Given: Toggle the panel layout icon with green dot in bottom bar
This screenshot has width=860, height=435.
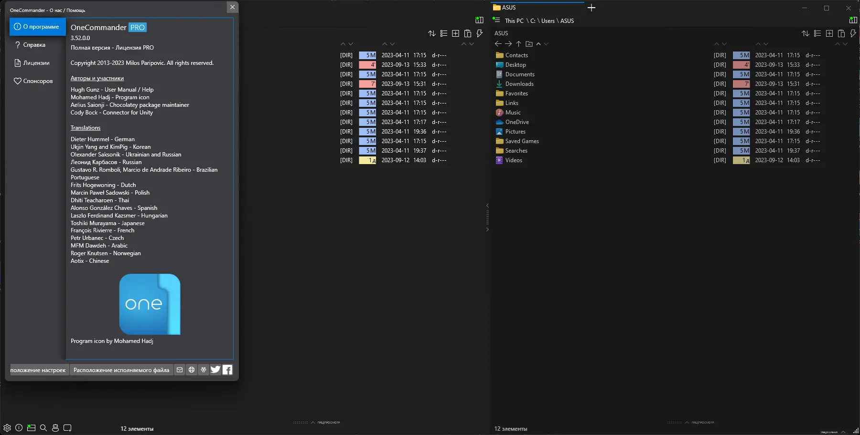Looking at the screenshot, I should 31,428.
